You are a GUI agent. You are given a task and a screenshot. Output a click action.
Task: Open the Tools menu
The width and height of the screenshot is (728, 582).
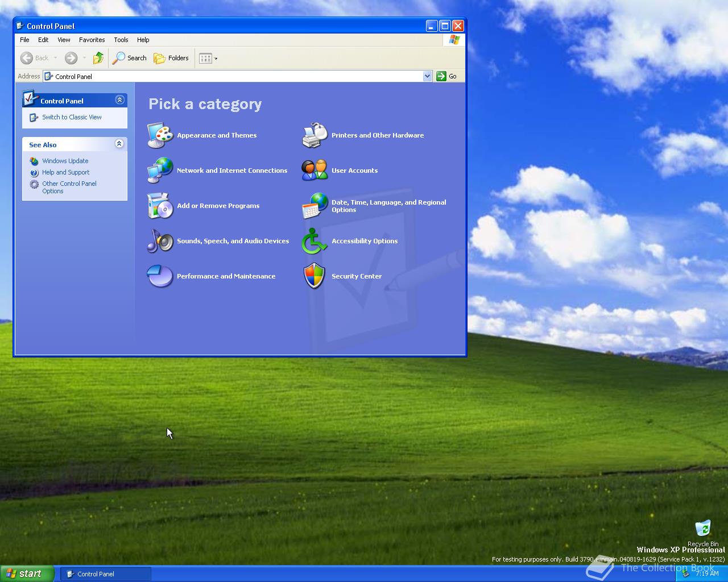tap(121, 40)
